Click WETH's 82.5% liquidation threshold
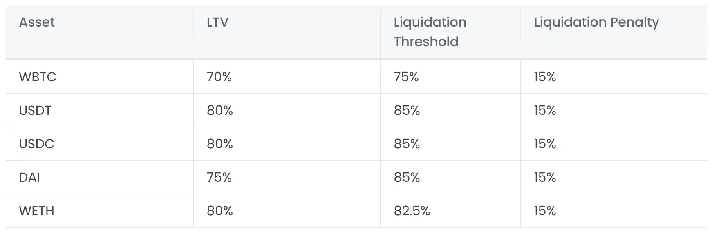The image size is (721, 232). click(412, 211)
